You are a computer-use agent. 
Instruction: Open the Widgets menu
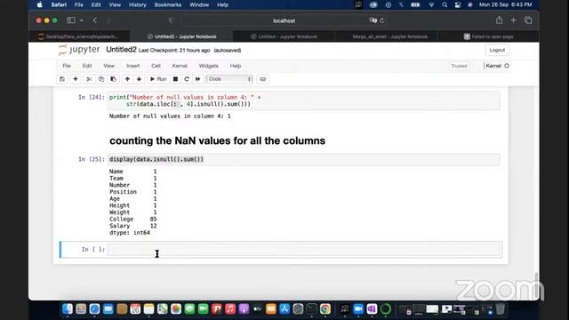point(209,66)
